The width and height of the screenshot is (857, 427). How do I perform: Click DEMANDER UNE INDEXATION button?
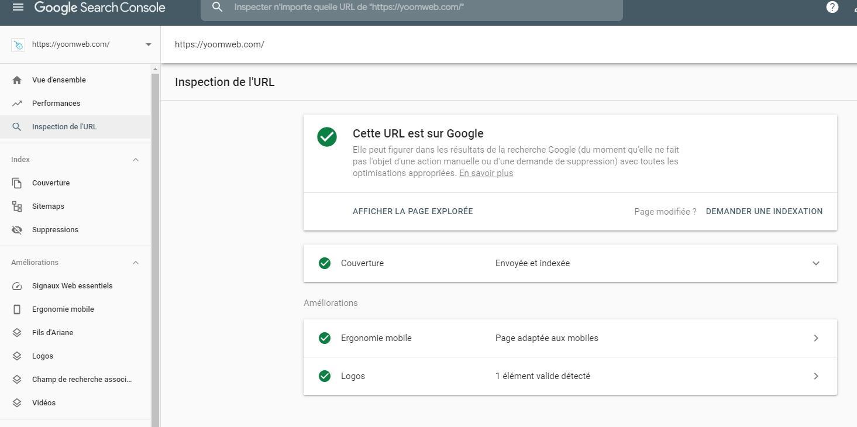[764, 211]
